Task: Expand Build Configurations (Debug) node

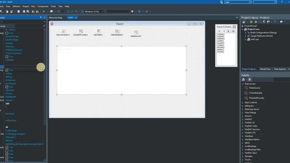Action: point(246,33)
